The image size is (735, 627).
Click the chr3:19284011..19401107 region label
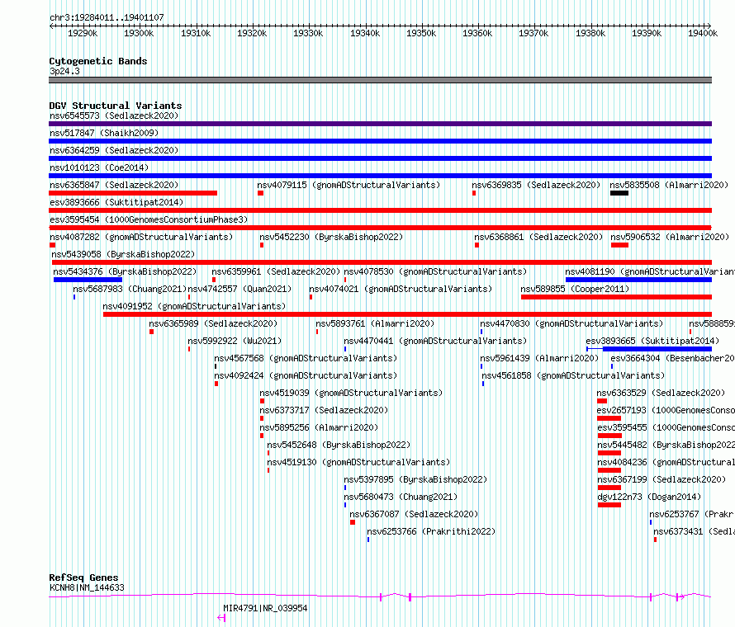tap(107, 17)
